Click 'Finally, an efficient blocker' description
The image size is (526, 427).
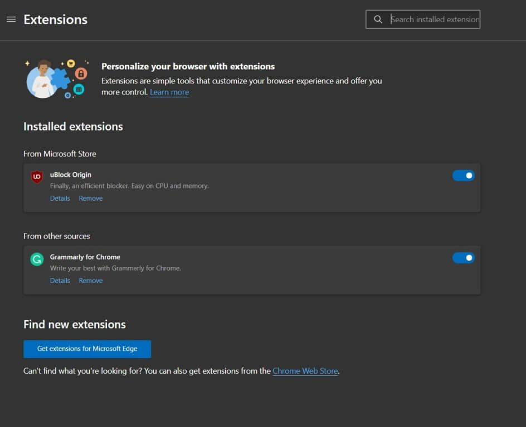click(129, 186)
